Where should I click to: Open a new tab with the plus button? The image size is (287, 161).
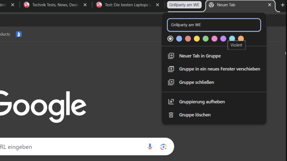click(x=282, y=5)
